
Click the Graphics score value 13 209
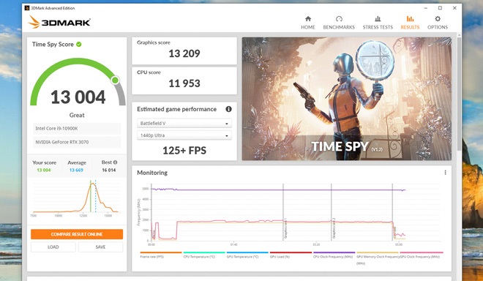coord(184,53)
